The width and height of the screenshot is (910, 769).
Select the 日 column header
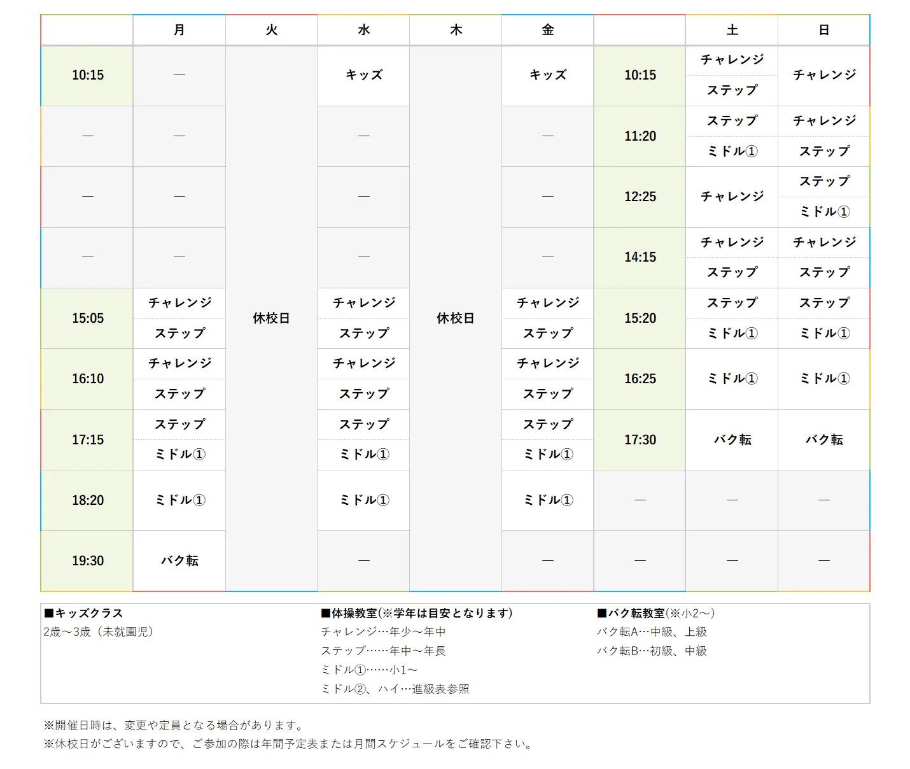823,29
